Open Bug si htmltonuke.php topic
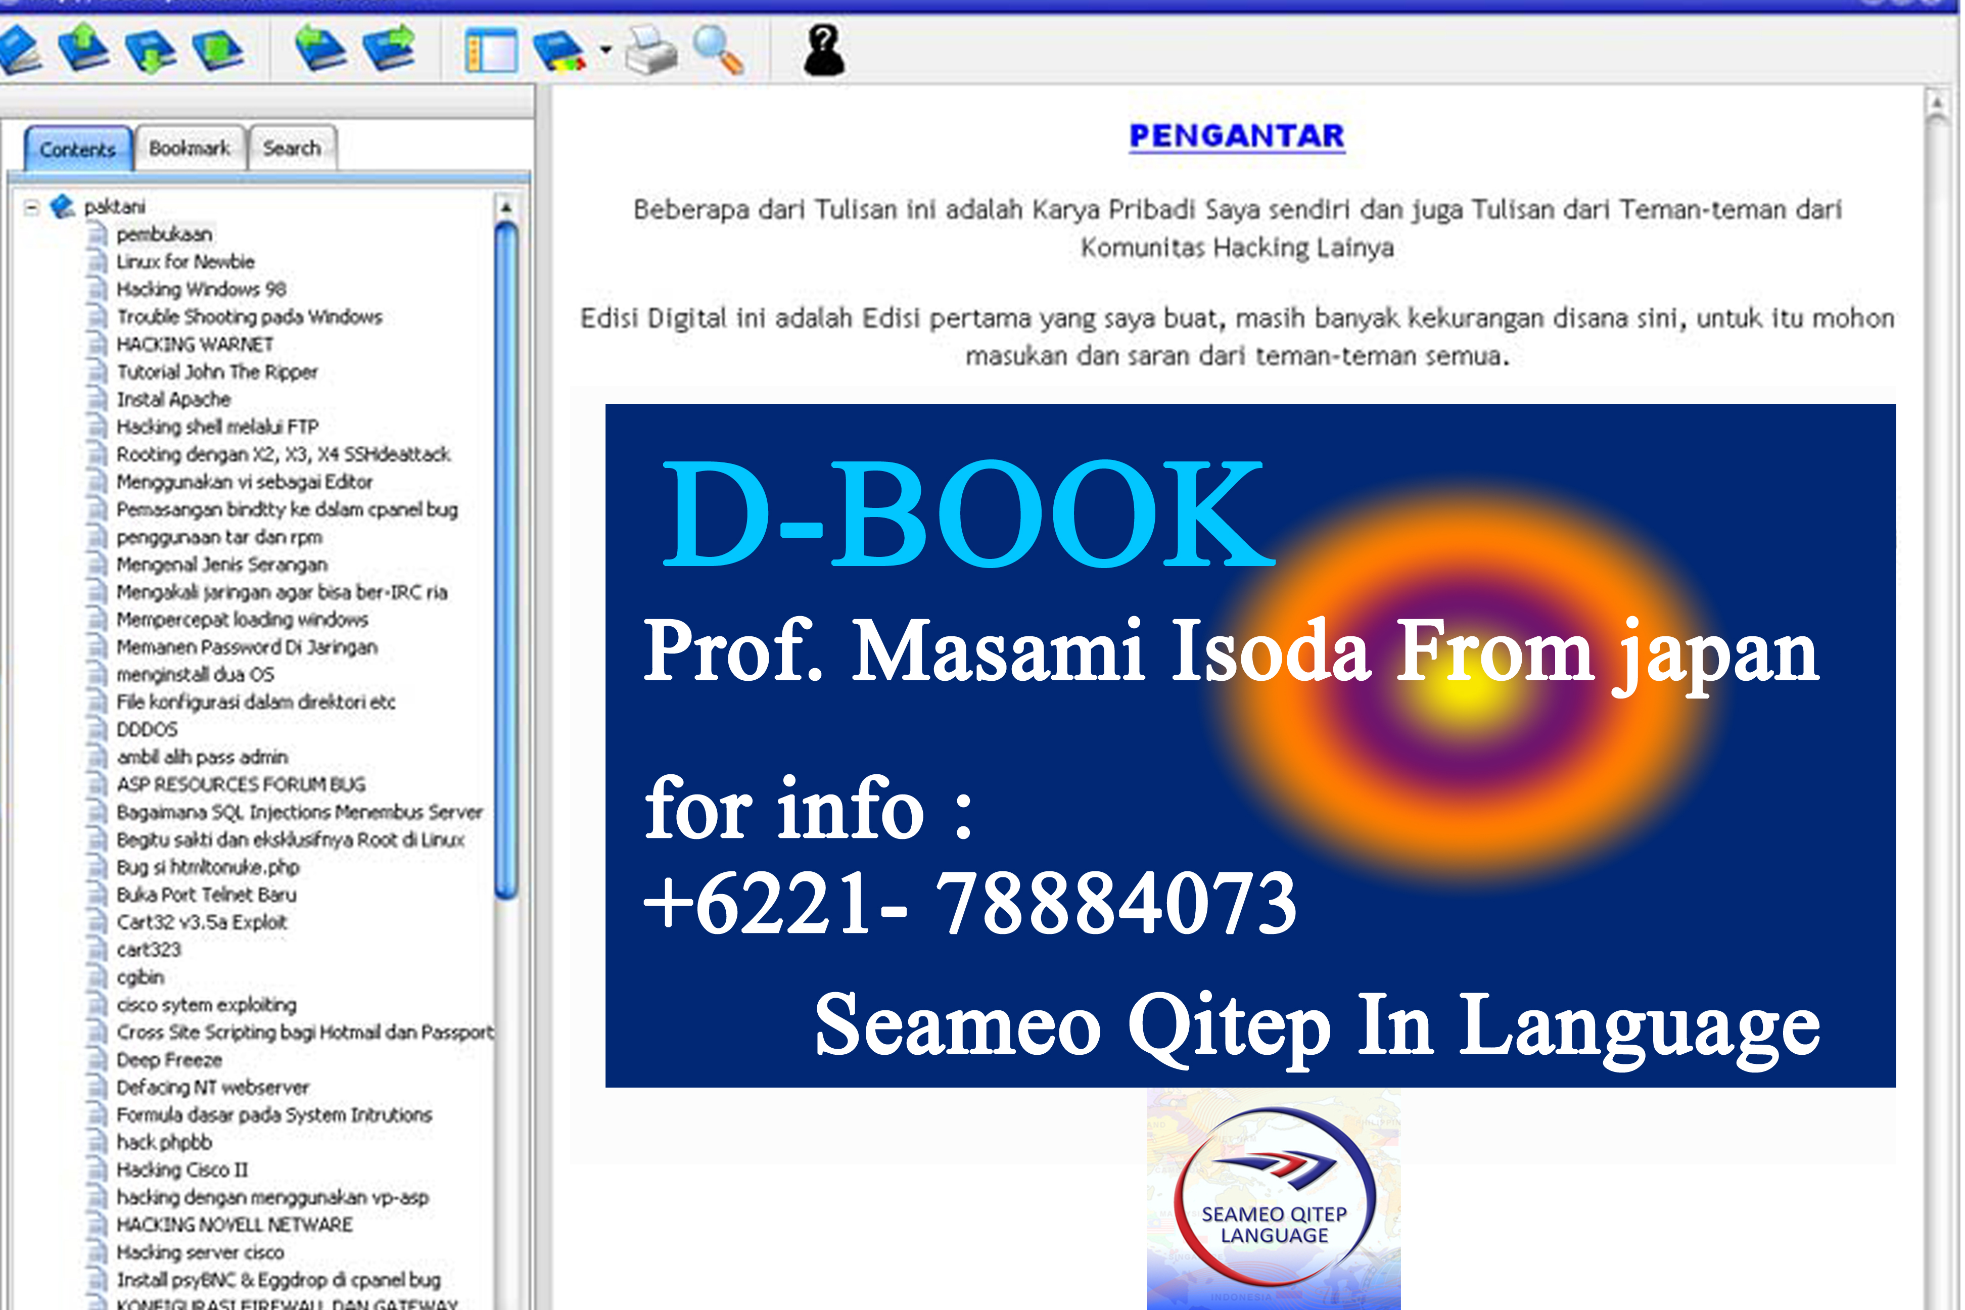 point(208,867)
